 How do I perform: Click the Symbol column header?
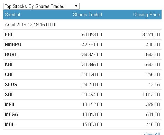(x=12, y=14)
